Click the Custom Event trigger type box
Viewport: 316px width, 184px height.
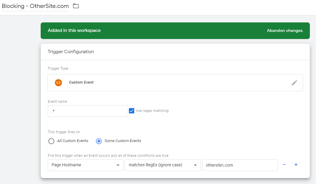175,83
